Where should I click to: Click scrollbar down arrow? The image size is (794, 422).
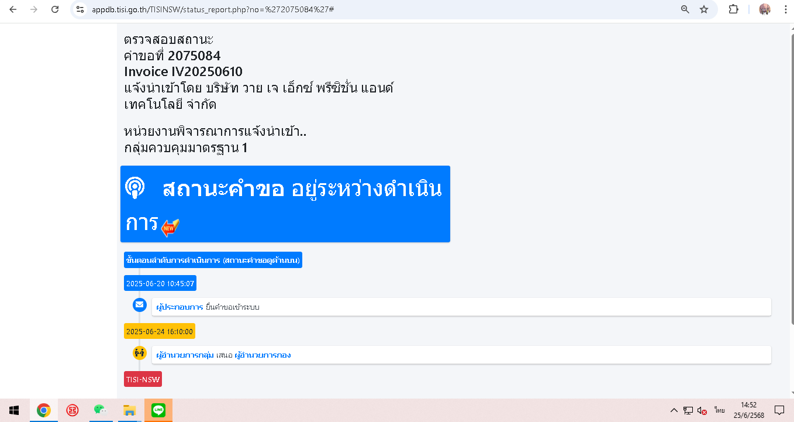[792, 394]
